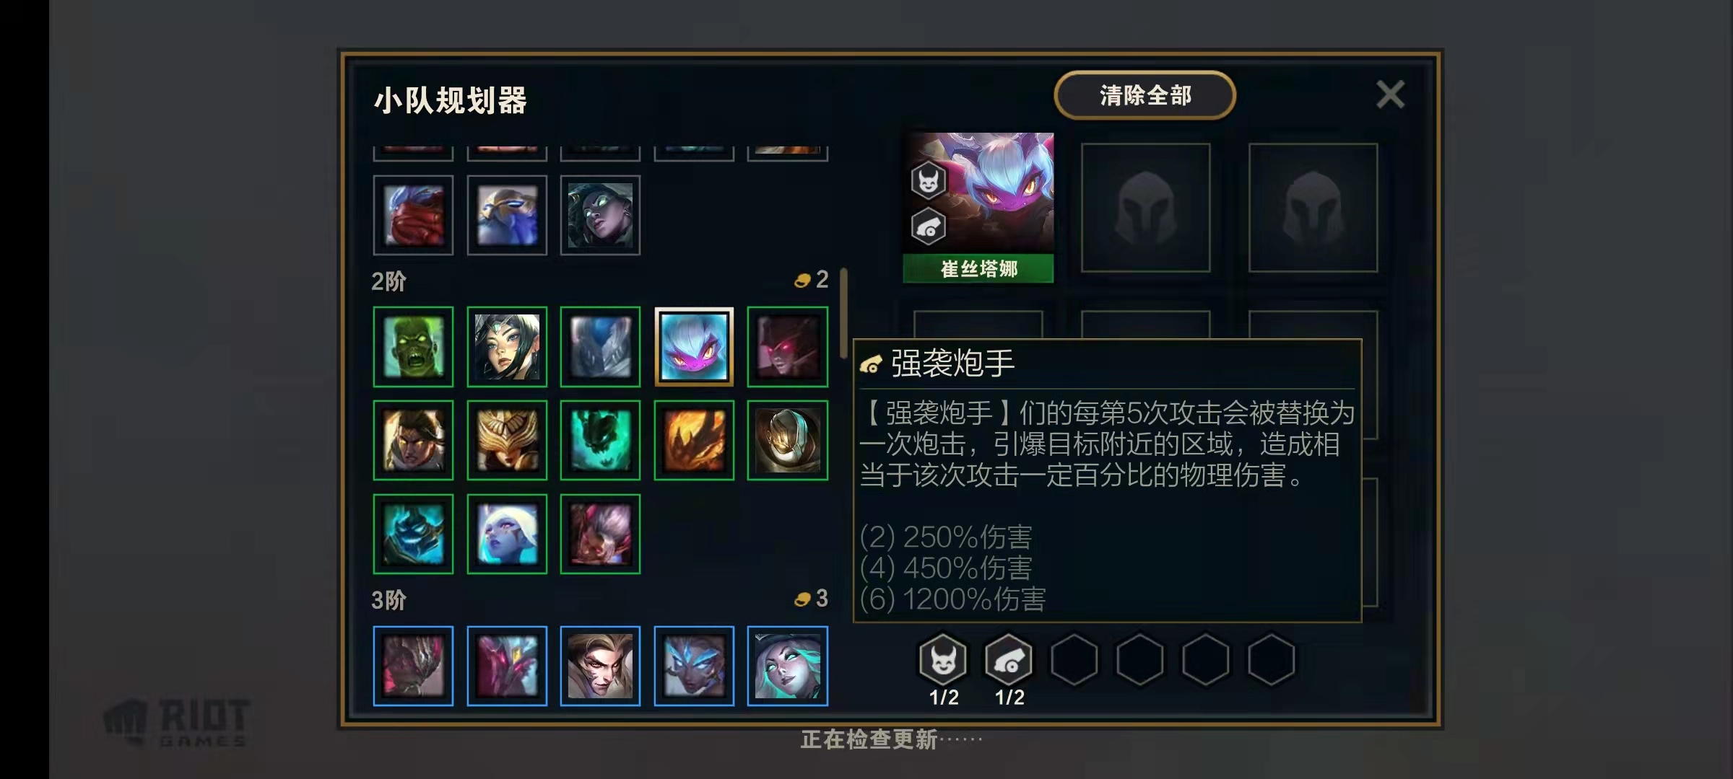Select the selected Tristana portrait in 2阶 row

pos(694,346)
